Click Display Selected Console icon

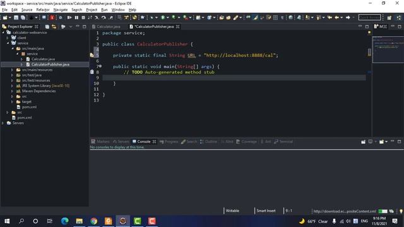click(x=371, y=142)
